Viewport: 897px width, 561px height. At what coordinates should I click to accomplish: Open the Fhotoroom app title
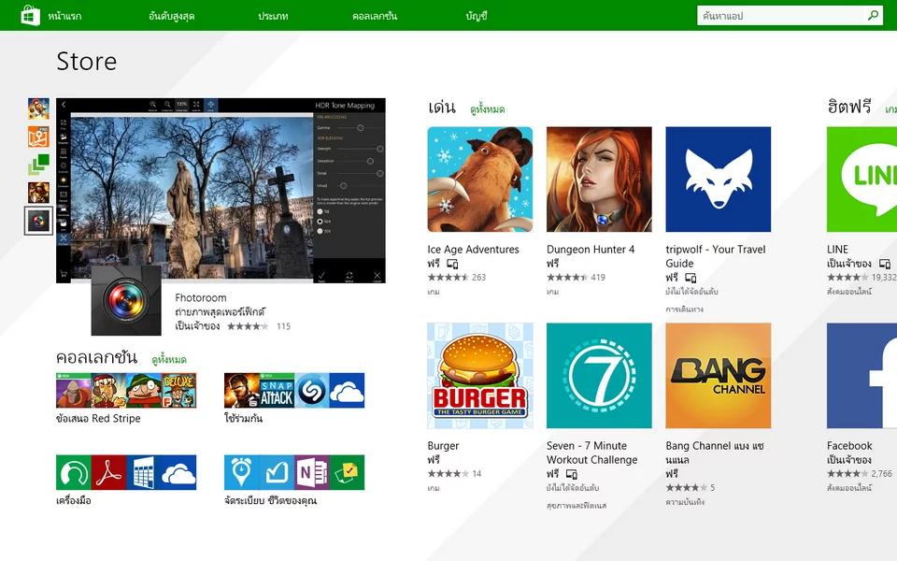201,297
